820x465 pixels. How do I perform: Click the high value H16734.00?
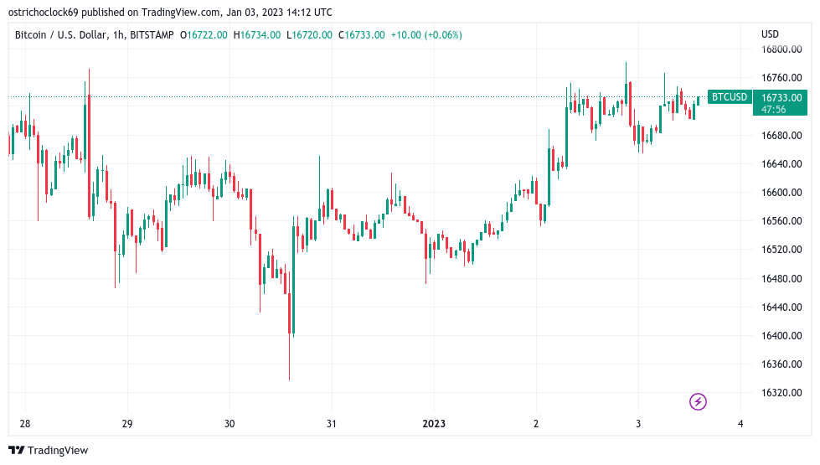257,35
